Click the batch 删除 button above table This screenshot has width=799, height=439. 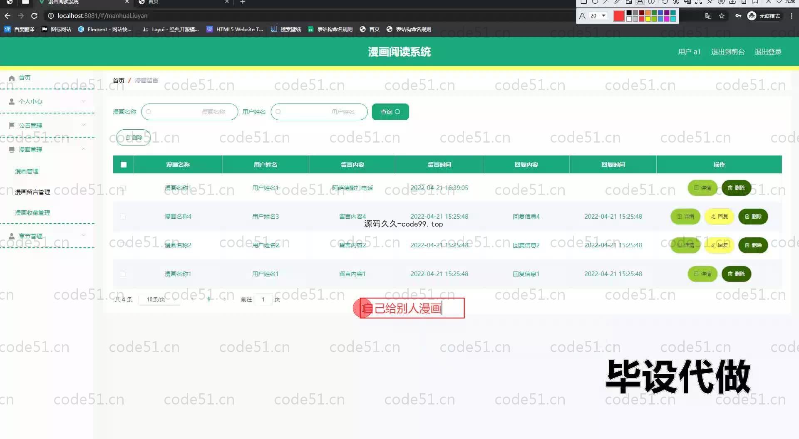(x=134, y=138)
